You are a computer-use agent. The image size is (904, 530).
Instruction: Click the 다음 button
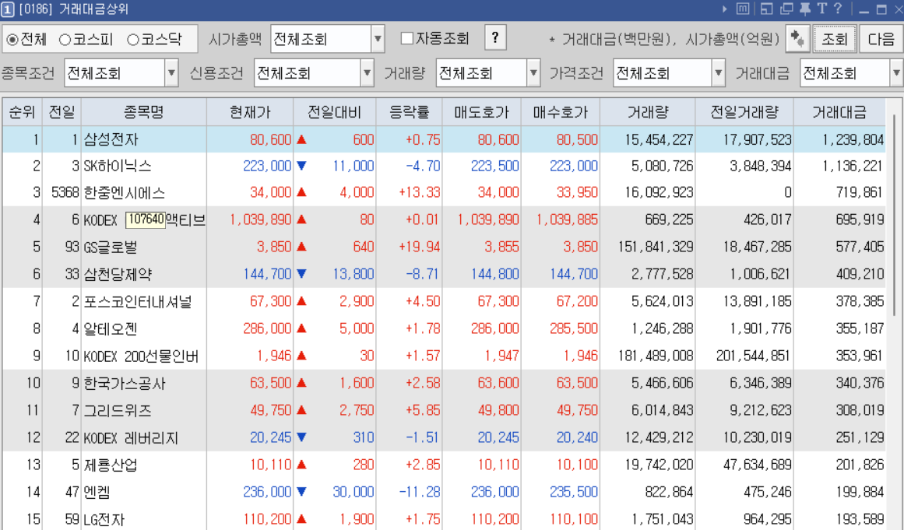point(881,39)
